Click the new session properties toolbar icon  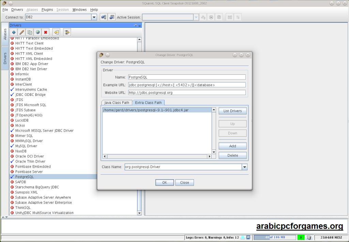(x=111, y=17)
